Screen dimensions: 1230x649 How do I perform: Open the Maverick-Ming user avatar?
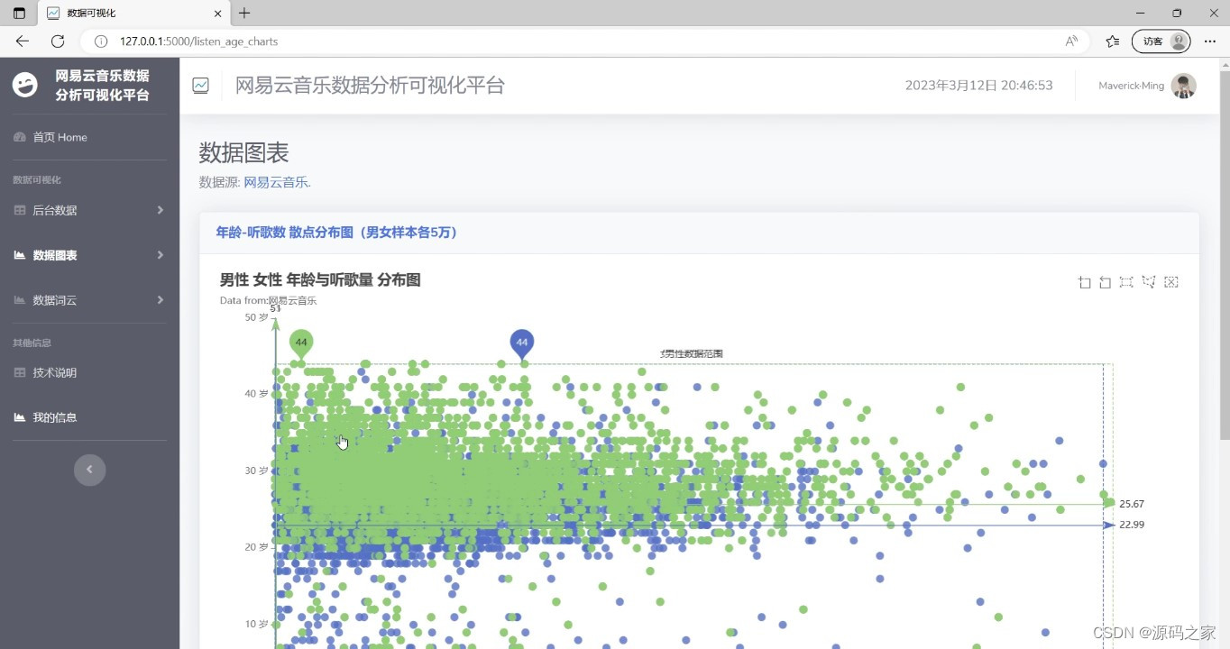1183,86
